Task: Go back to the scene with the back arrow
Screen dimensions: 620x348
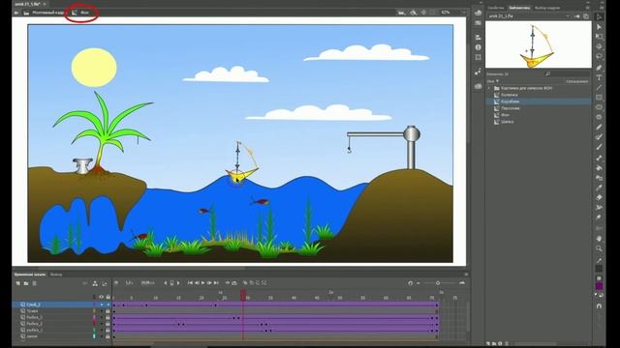Action: point(16,13)
